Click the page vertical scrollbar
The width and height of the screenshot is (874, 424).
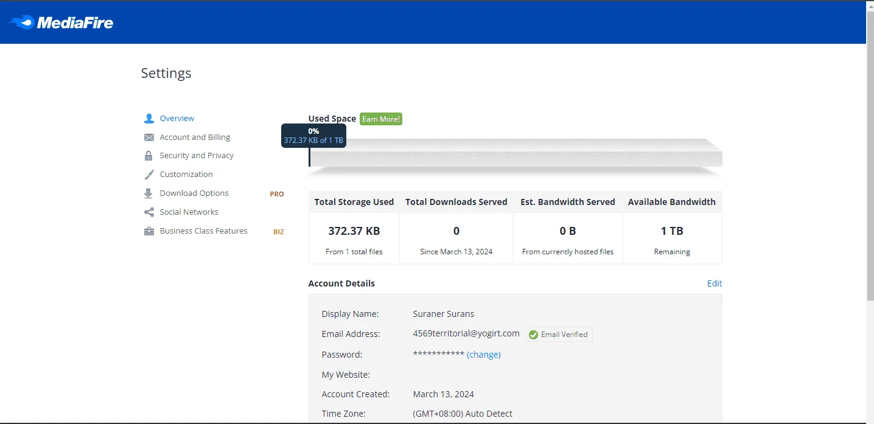(870, 212)
